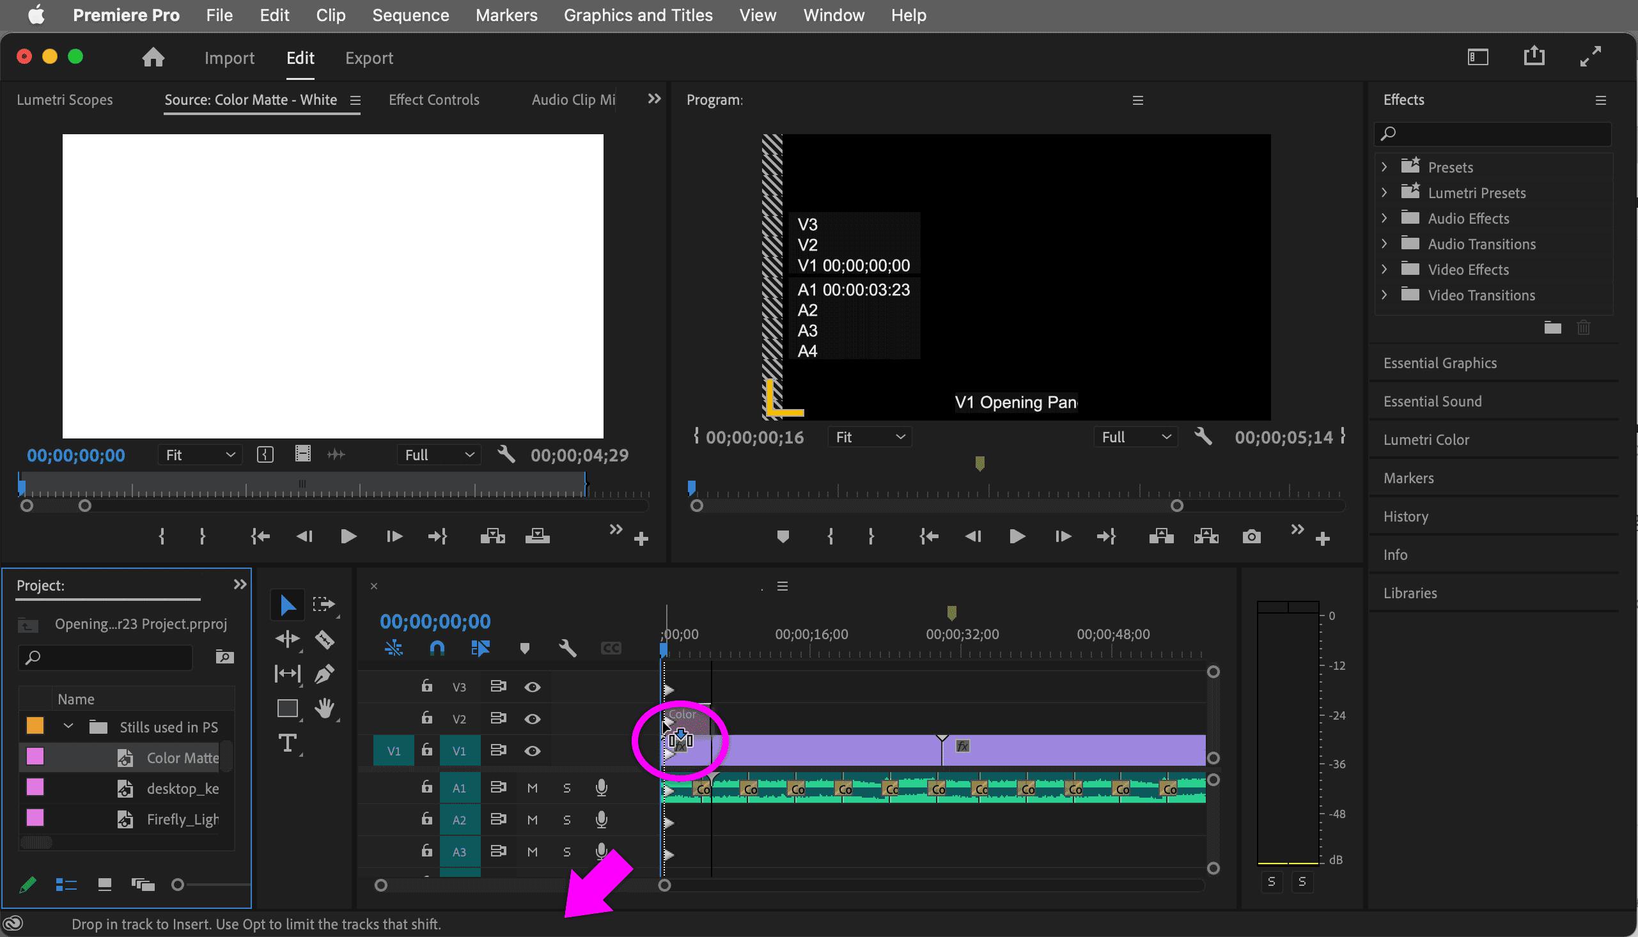Toggle V3 track visibility eye icon

[532, 686]
